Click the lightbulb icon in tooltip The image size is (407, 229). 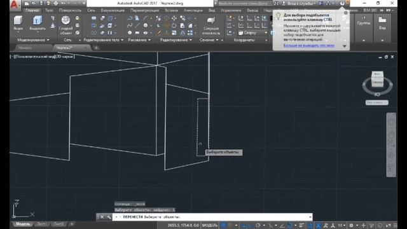tap(278, 16)
